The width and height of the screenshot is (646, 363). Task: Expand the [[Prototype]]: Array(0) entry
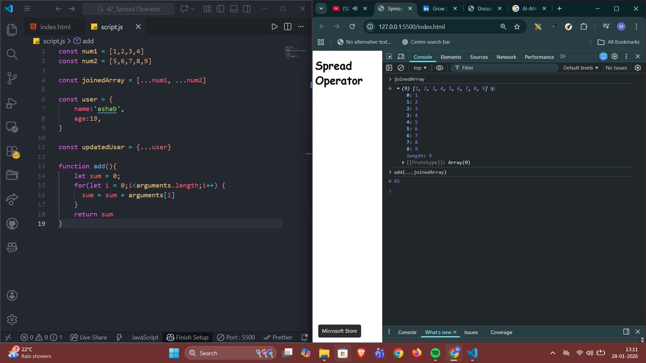(404, 162)
